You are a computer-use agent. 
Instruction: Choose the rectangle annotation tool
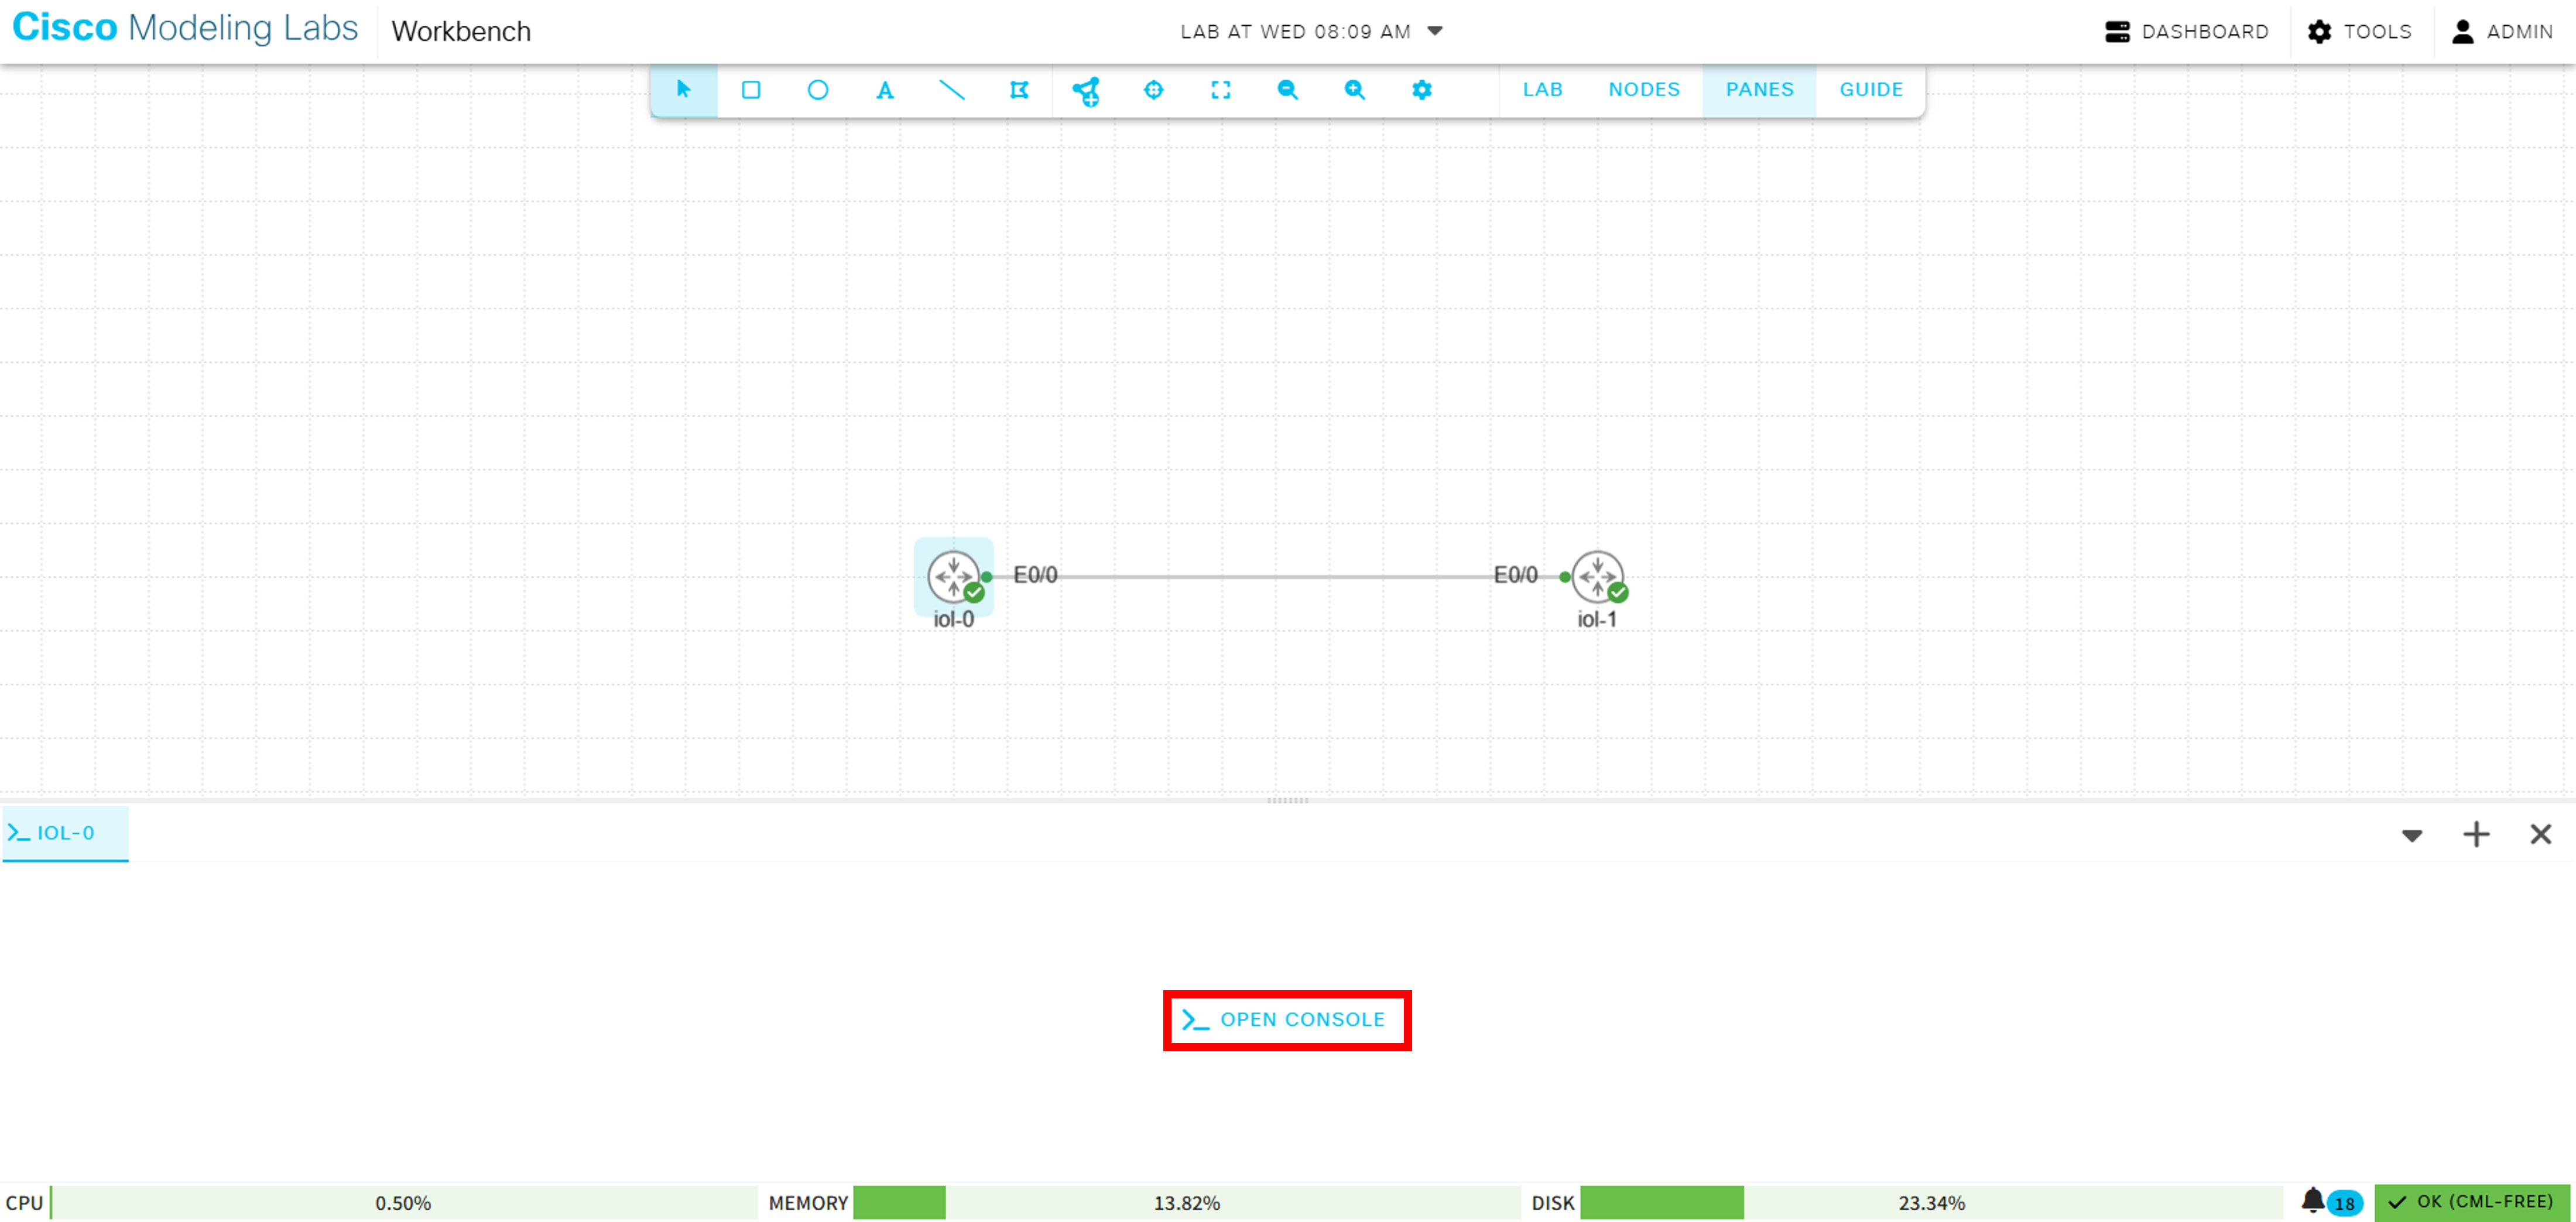click(x=751, y=90)
